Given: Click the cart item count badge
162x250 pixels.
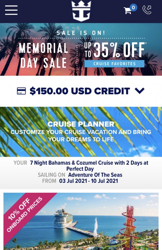Looking at the screenshot, I should pyautogui.click(x=133, y=7).
